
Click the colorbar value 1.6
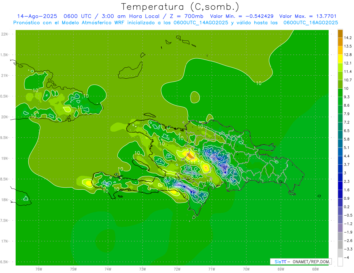[347, 190]
